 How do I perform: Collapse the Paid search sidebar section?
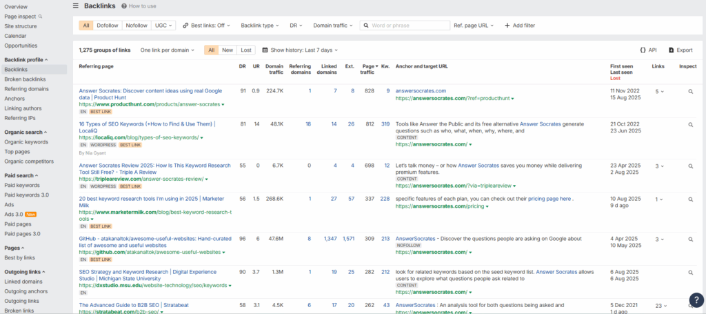click(x=21, y=175)
